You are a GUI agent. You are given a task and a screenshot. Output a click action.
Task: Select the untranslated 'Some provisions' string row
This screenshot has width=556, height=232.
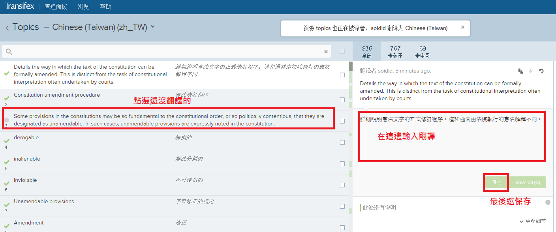pos(169,120)
